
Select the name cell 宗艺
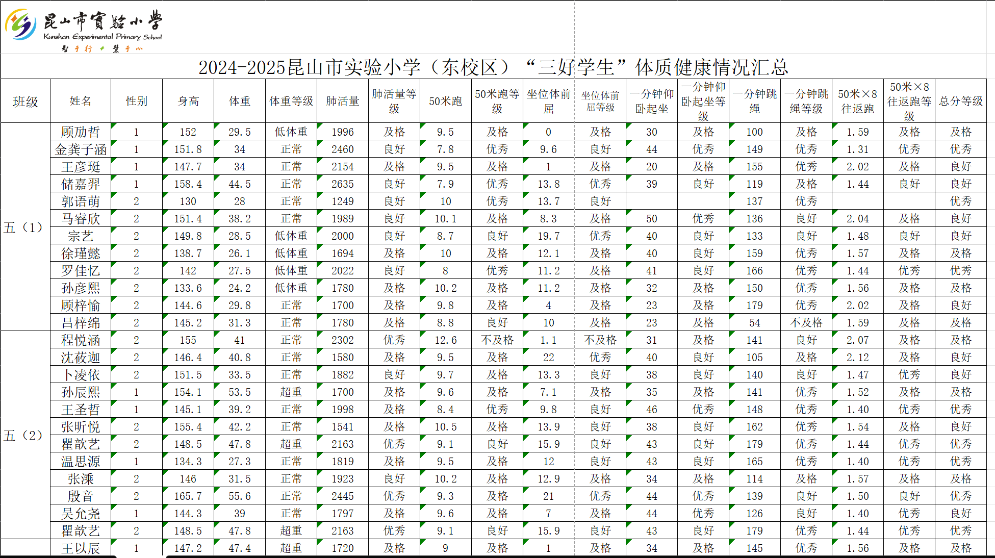click(81, 236)
